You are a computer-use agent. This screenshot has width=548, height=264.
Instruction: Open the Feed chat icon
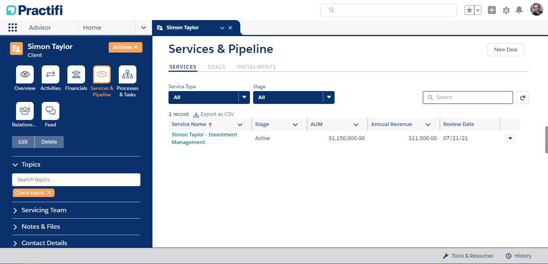point(51,111)
